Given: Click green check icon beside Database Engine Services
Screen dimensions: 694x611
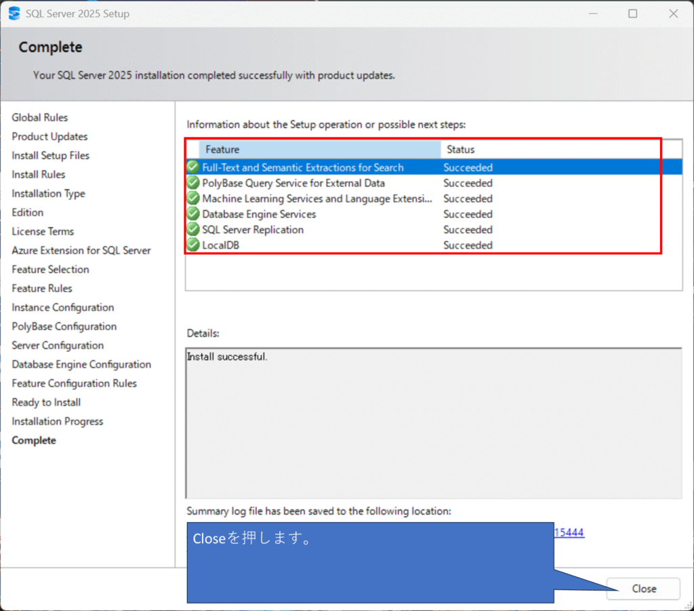Looking at the screenshot, I should (x=193, y=213).
